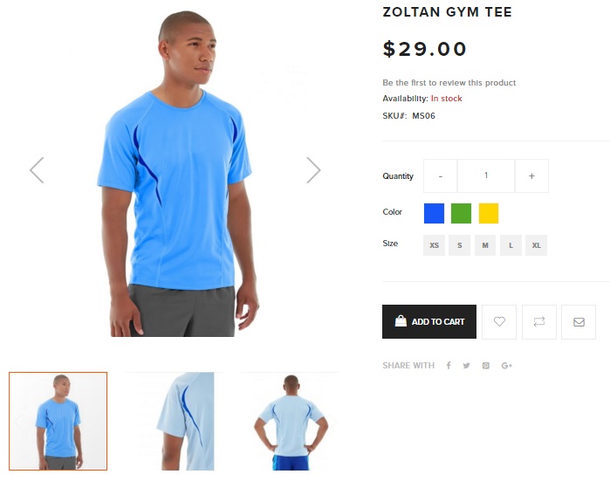Add product to wishlist with heart icon
610x481 pixels.
click(x=499, y=322)
